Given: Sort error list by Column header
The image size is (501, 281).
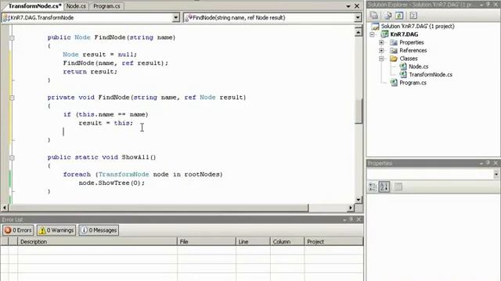Looking at the screenshot, I should pyautogui.click(x=287, y=241).
